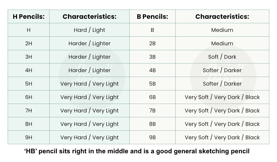Click the 2H pencil cell

tap(28, 43)
